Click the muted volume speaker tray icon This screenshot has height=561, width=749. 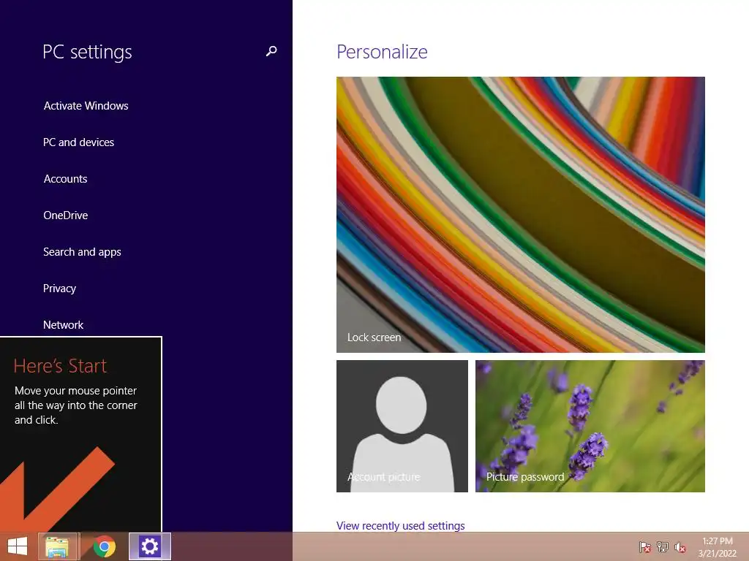click(680, 546)
